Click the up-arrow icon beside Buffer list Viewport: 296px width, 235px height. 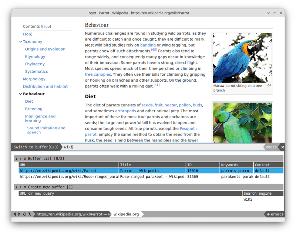point(20,158)
